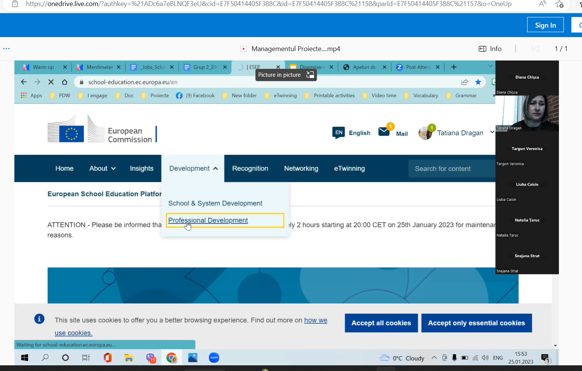Click the blue bookmark star icon
Image resolution: width=582 pixels, height=371 pixels.
click(478, 82)
